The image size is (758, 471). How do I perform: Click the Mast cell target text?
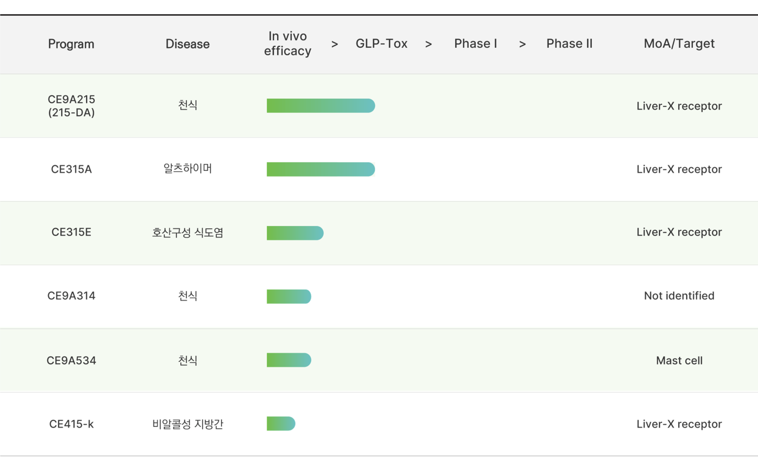point(679,361)
